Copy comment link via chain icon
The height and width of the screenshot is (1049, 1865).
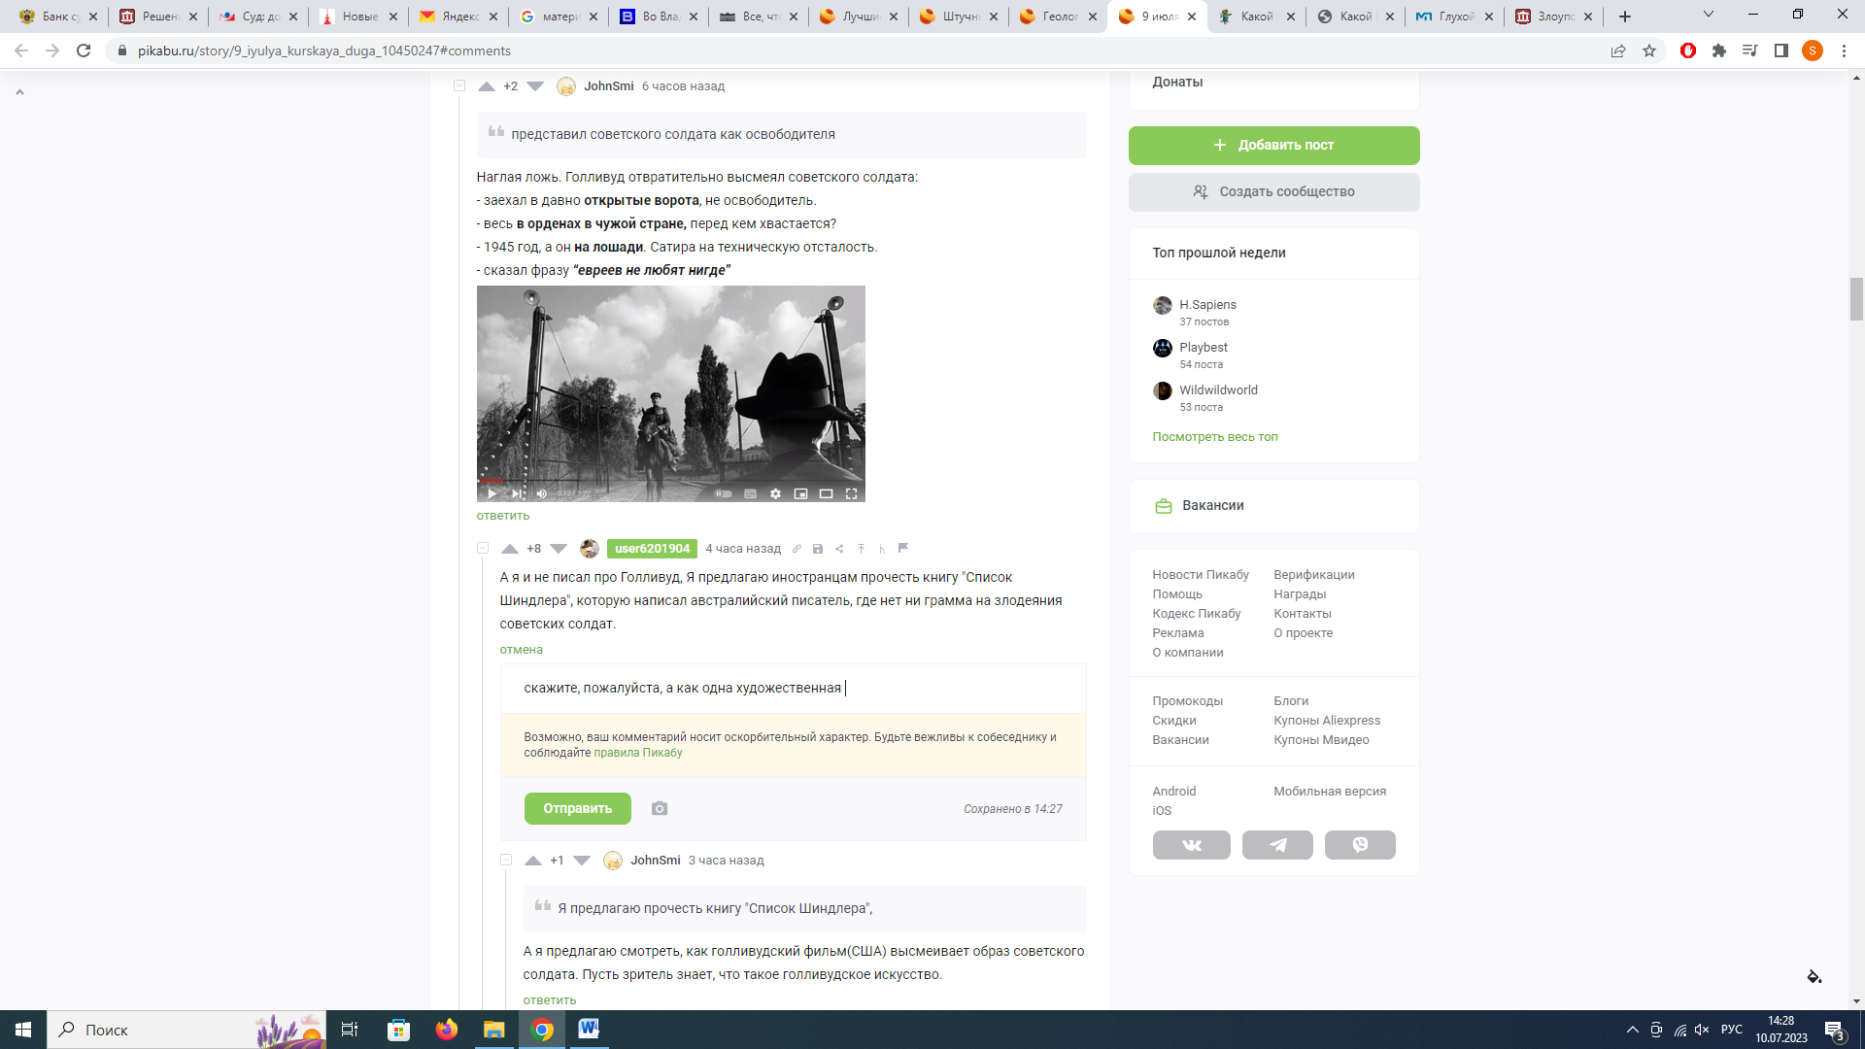(797, 549)
